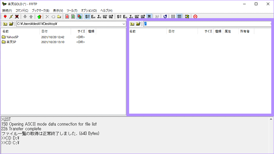Image resolution: width=274 pixels, height=154 pixels.
Task: Click open folder icon in remote pane
Action: coord(138,24)
